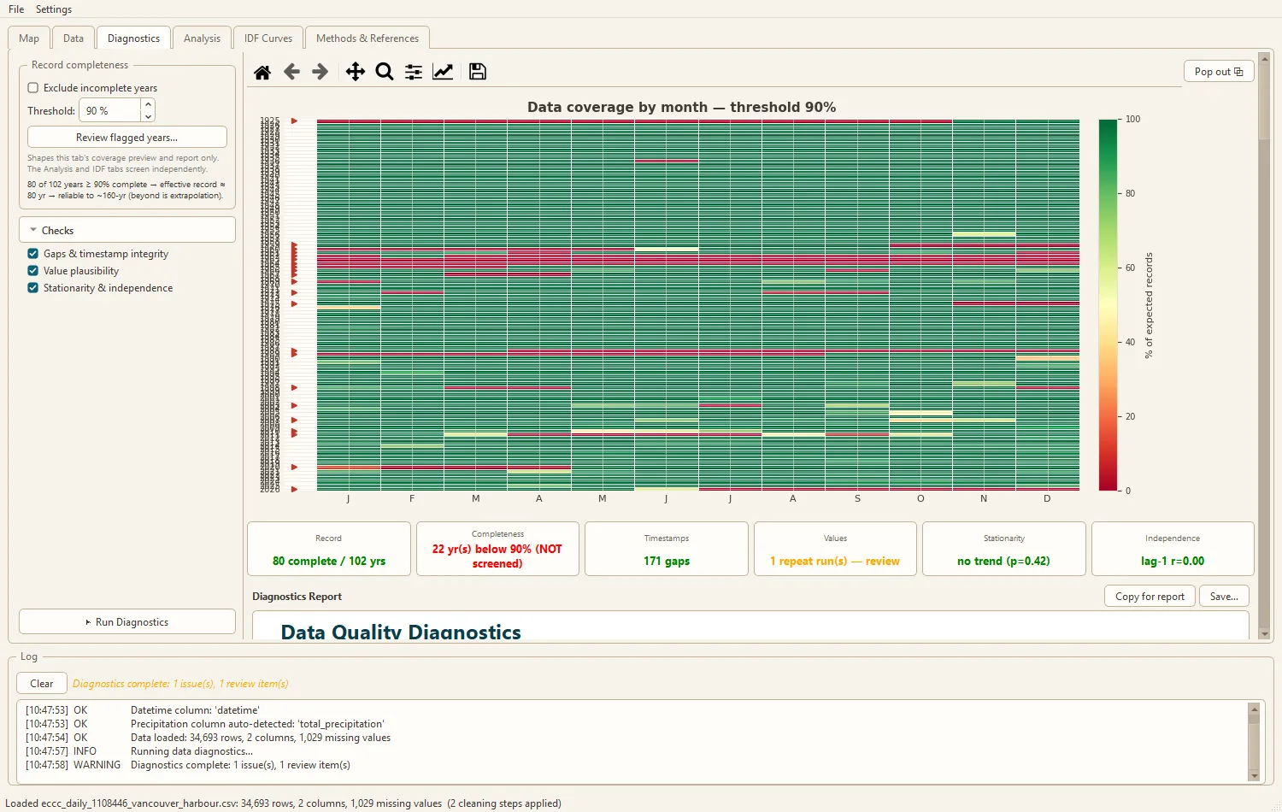1282x812 pixels.
Task: Click the Save... report button
Action: point(1224,597)
